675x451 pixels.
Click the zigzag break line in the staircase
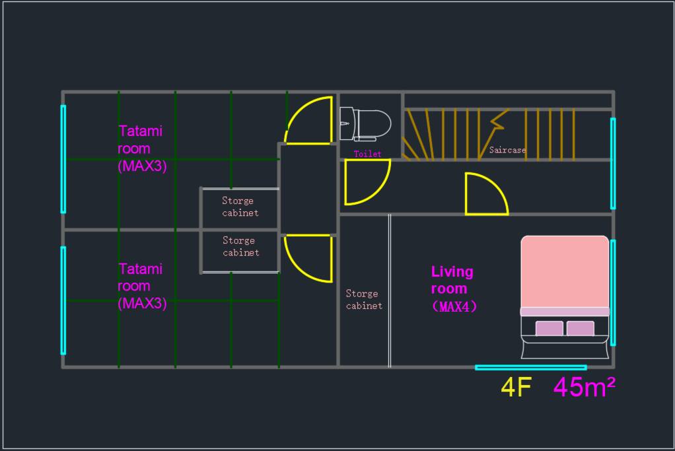click(x=493, y=134)
